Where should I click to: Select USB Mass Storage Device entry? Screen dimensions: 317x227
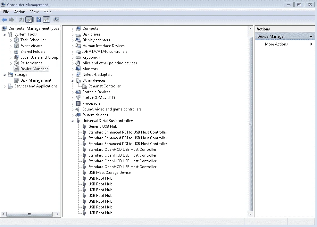point(110,173)
